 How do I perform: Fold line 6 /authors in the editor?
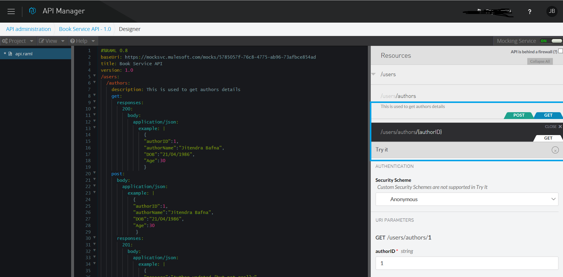[x=94, y=82]
